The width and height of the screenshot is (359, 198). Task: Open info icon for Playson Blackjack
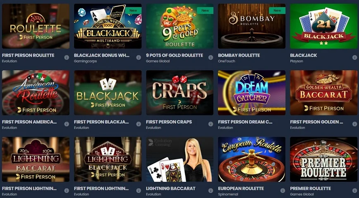354,57
